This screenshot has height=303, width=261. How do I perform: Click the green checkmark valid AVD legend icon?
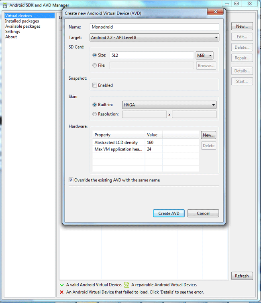[x=62, y=285]
